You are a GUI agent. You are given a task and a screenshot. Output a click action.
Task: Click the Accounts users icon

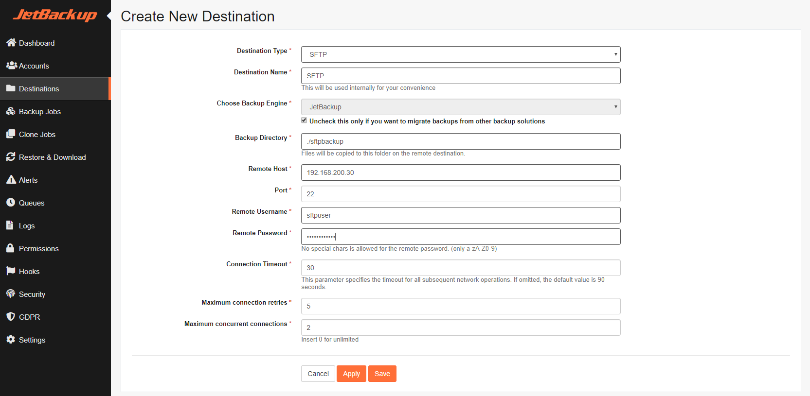click(12, 66)
